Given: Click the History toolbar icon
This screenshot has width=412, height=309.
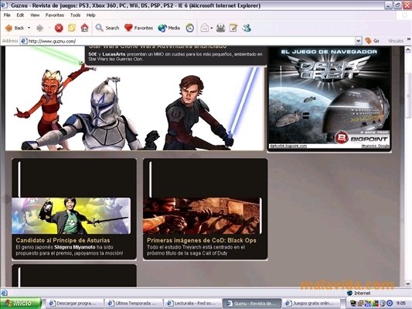Looking at the screenshot, I should pyautogui.click(x=189, y=28).
